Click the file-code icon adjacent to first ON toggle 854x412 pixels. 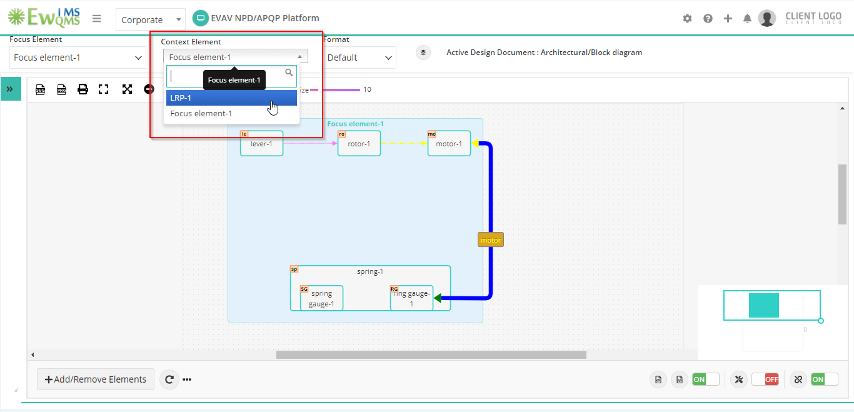click(x=680, y=379)
